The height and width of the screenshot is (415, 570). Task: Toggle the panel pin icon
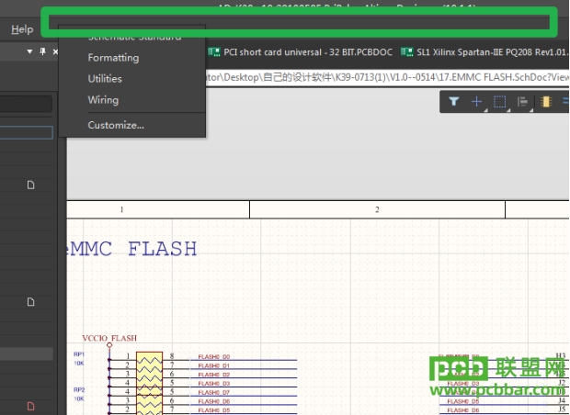coord(42,51)
